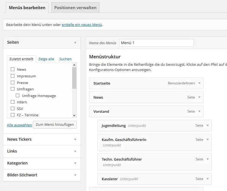Viewport: 227px width, 191px height.
Task: Click Zum Menü hinzufügen button
Action: (x=55, y=125)
